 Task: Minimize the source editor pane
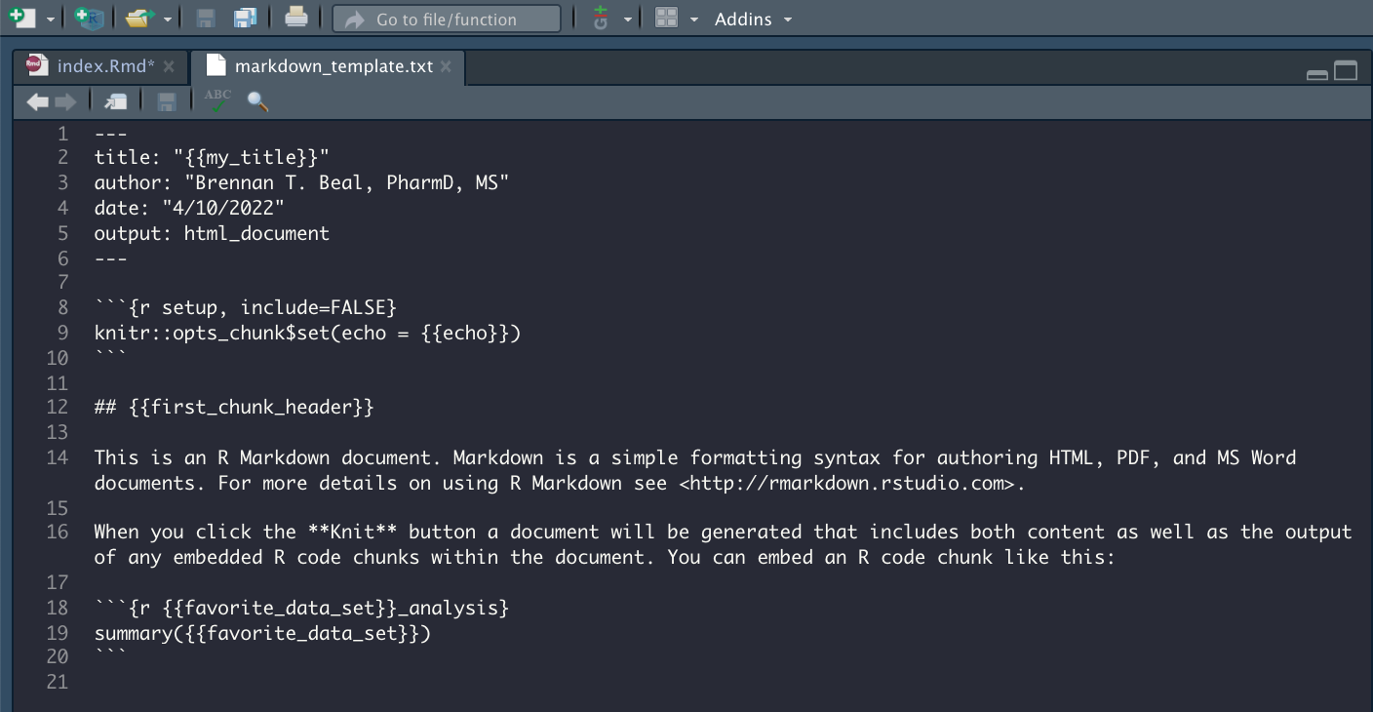coord(1317,73)
